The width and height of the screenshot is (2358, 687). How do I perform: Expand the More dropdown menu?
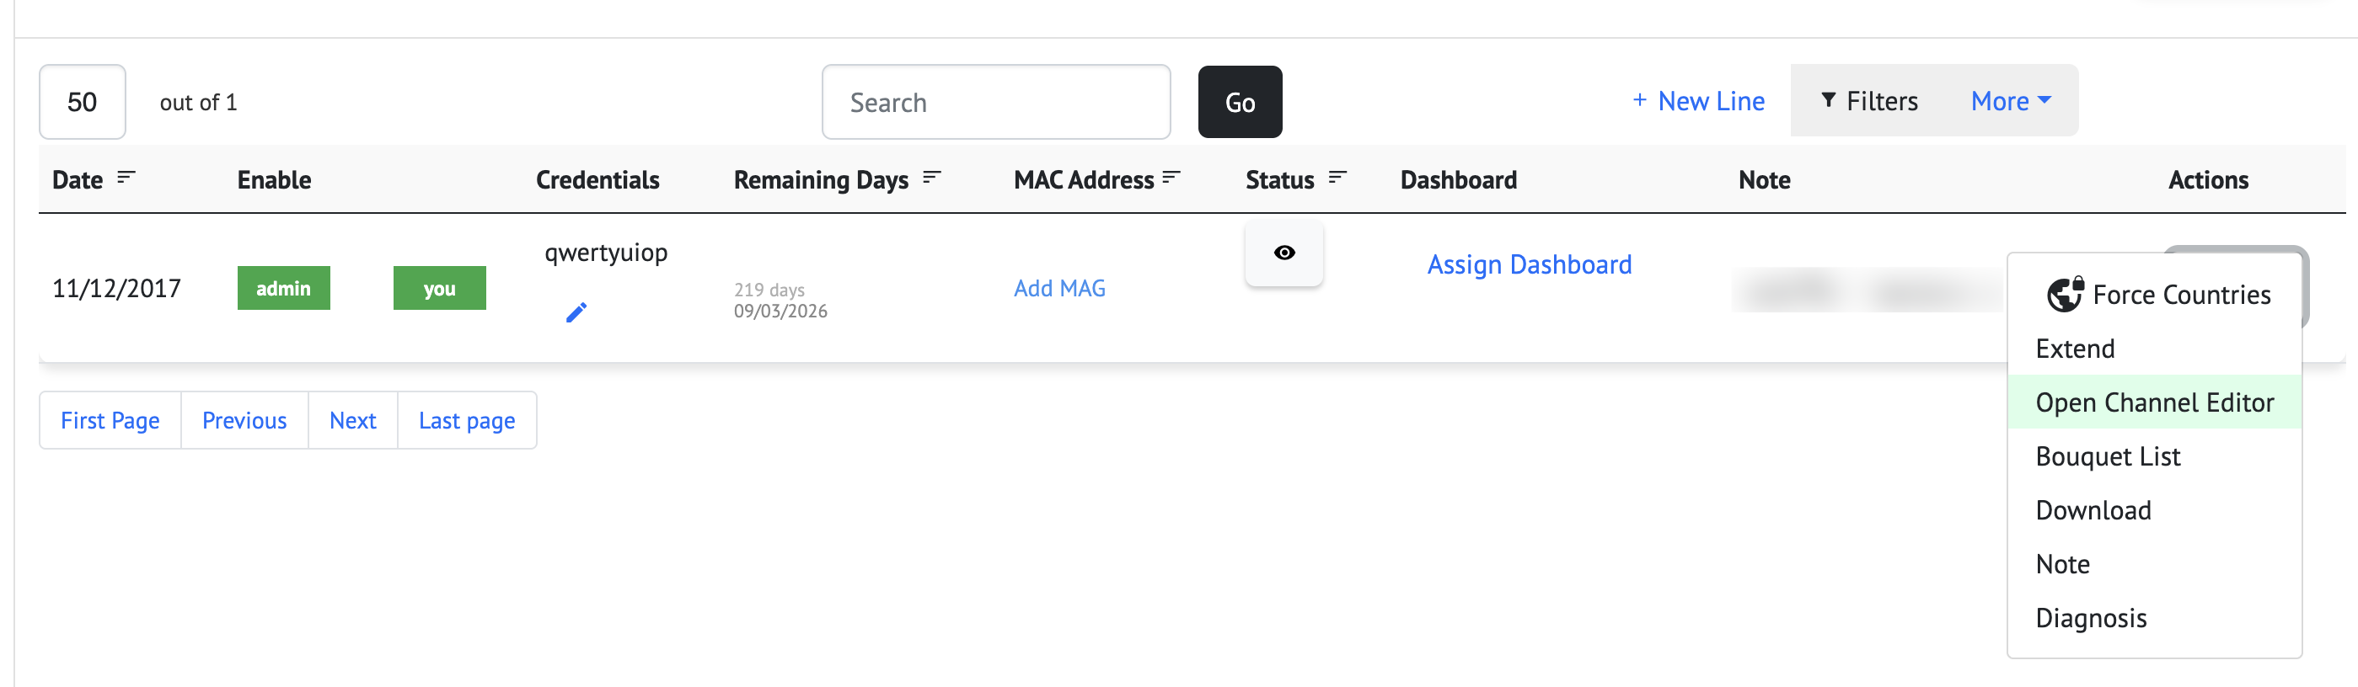click(2009, 102)
